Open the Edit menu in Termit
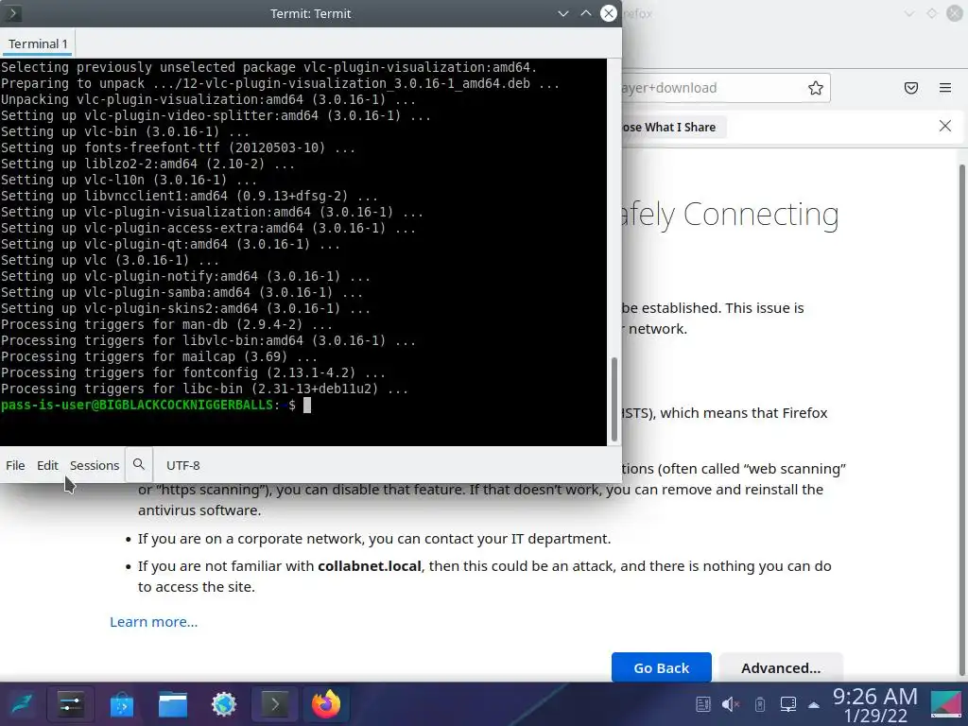Image resolution: width=968 pixels, height=726 pixels. (x=47, y=465)
